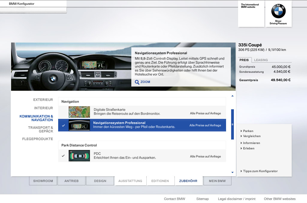The width and height of the screenshot is (307, 203).
Task: Click the BMW Konfigurator title tab
Action: [22, 4]
